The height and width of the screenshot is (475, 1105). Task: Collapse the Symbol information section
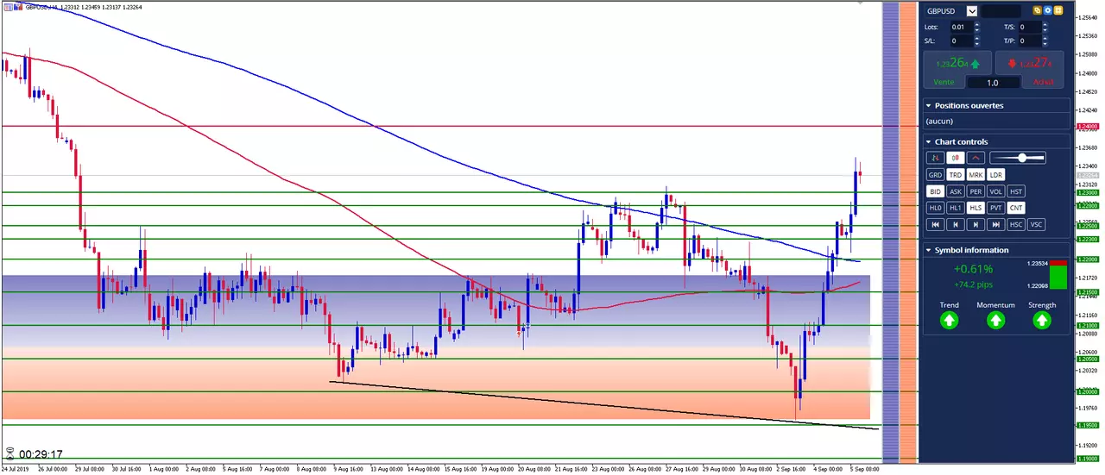pyautogui.click(x=929, y=251)
